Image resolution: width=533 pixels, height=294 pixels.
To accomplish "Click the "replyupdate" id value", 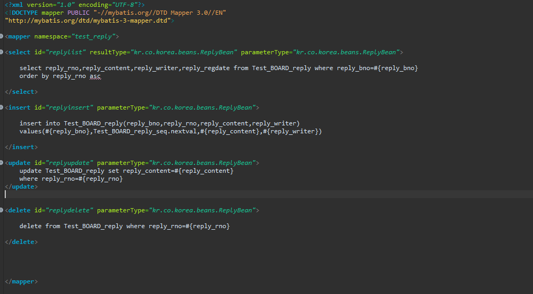I will click(x=70, y=163).
